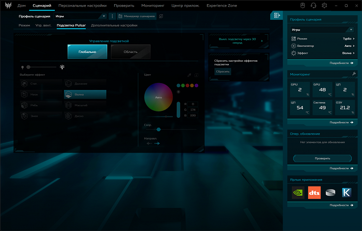Switch to the Упр. вент. tab
The height and width of the screenshot is (231, 362).
click(x=43, y=25)
